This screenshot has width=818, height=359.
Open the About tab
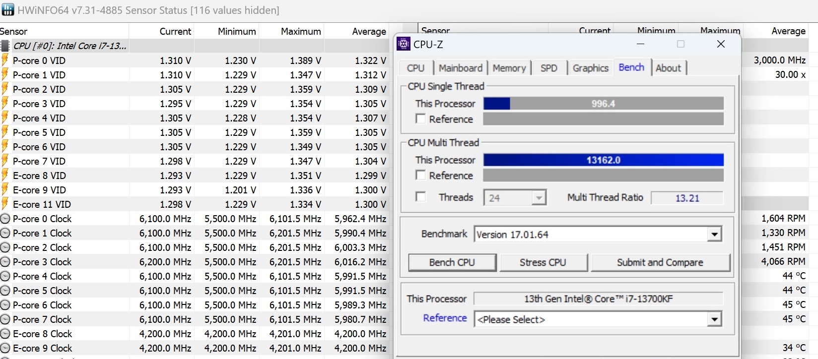(x=669, y=68)
